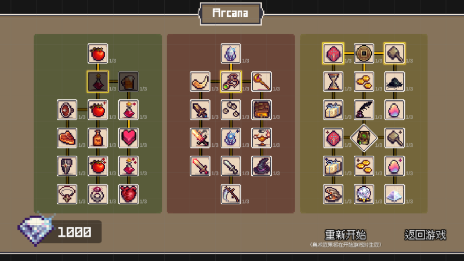Click the diamond currency counter showing 1000
The image size is (464, 261).
[x=59, y=230]
